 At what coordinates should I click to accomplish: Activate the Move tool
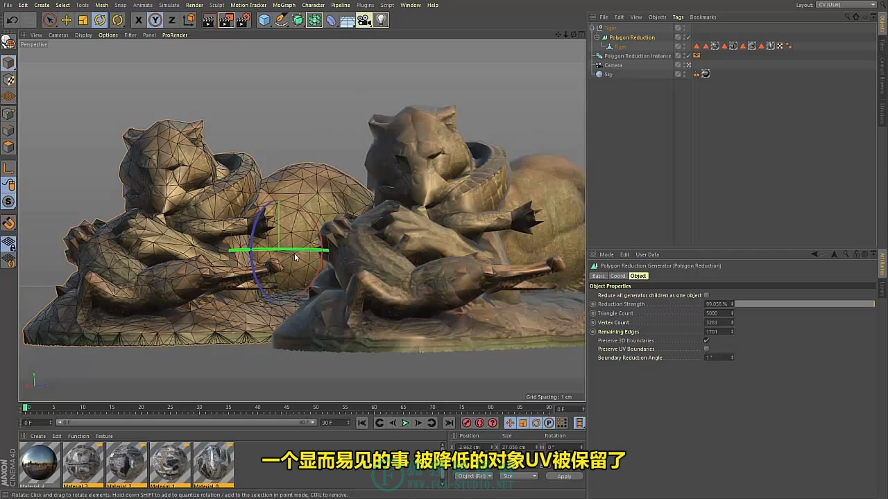point(67,20)
